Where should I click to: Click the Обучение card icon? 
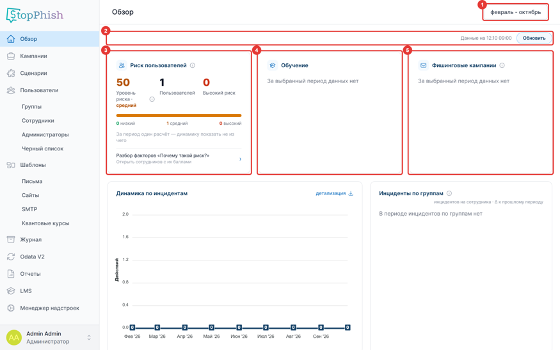click(x=273, y=65)
